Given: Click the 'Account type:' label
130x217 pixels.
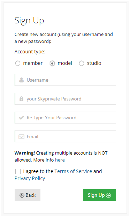Looking at the screenshot, I should coord(30,52).
